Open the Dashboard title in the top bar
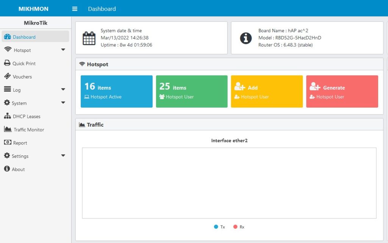The image size is (388, 243). (102, 8)
